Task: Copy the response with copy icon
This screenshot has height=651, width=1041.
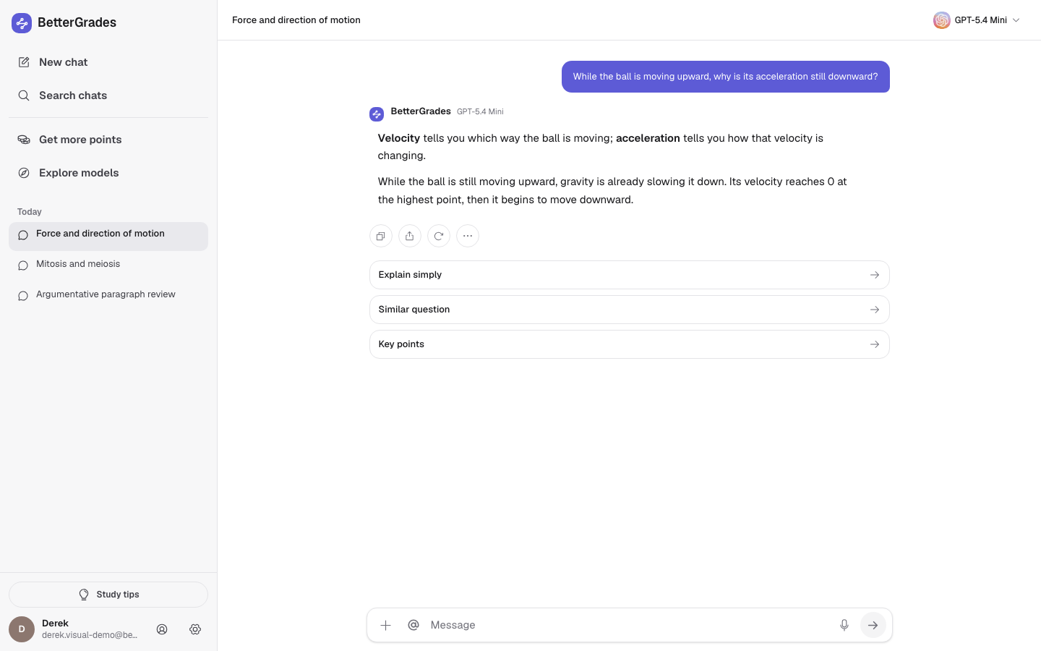Action: coord(381,236)
